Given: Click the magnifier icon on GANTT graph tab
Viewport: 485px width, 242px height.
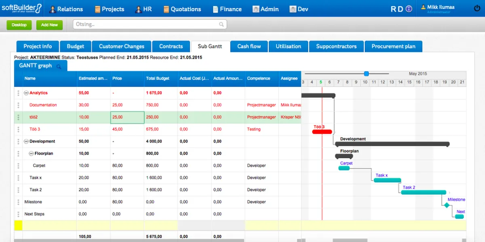Looking at the screenshot, I should click(x=59, y=67).
